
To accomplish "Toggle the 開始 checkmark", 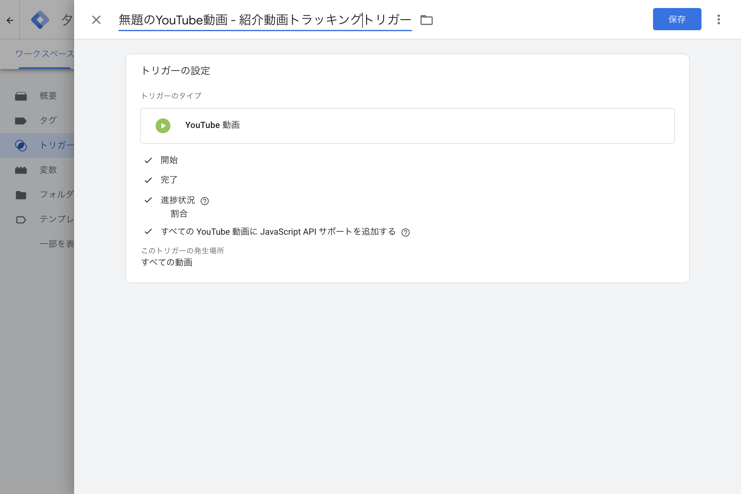I will 148,160.
